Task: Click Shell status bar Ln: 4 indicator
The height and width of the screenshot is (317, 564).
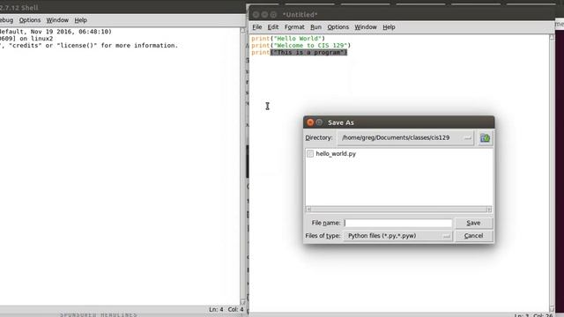Action: (216, 309)
